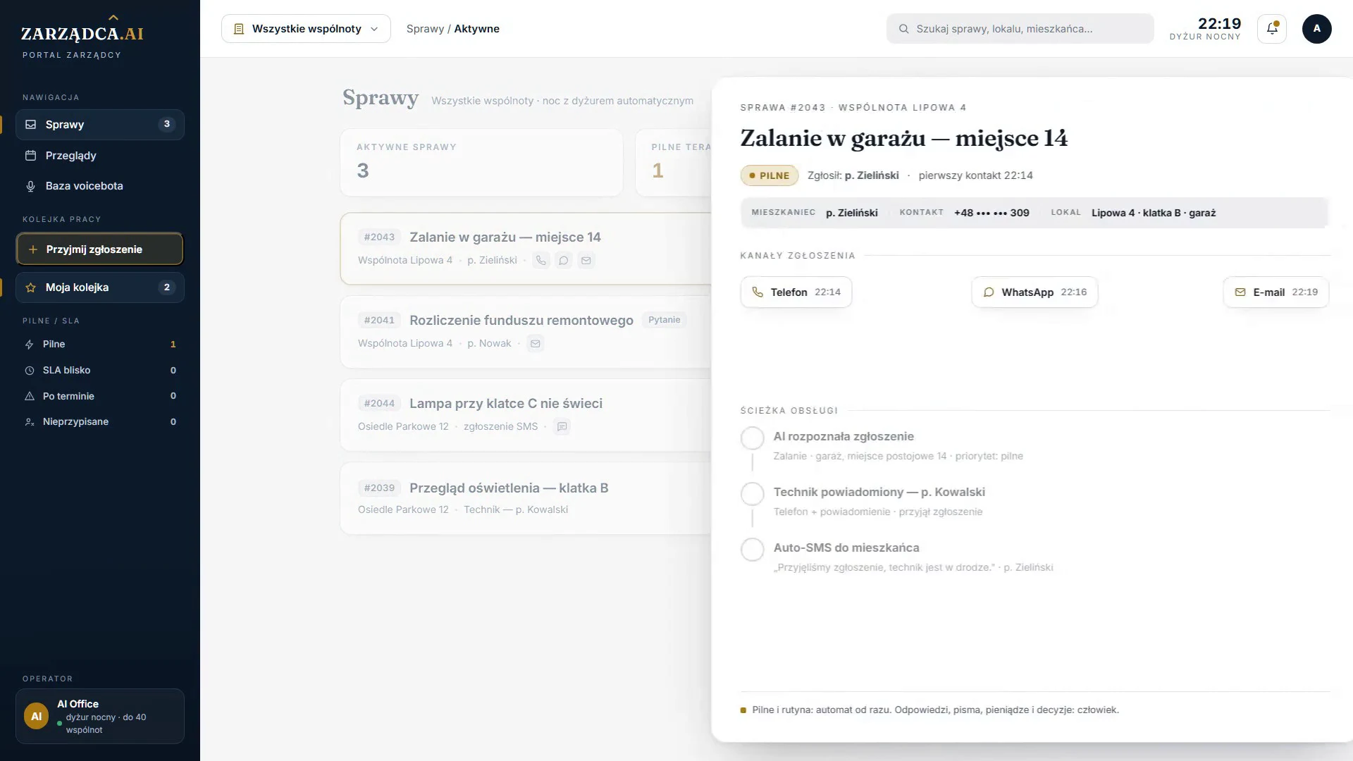Click the Aktywne breadcrumb
The height and width of the screenshot is (761, 1353).
[476, 29]
